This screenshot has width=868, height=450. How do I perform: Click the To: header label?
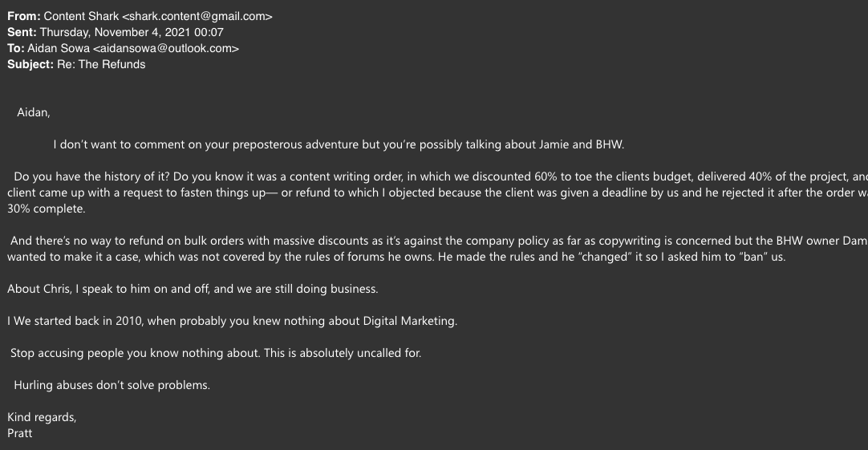16,49
